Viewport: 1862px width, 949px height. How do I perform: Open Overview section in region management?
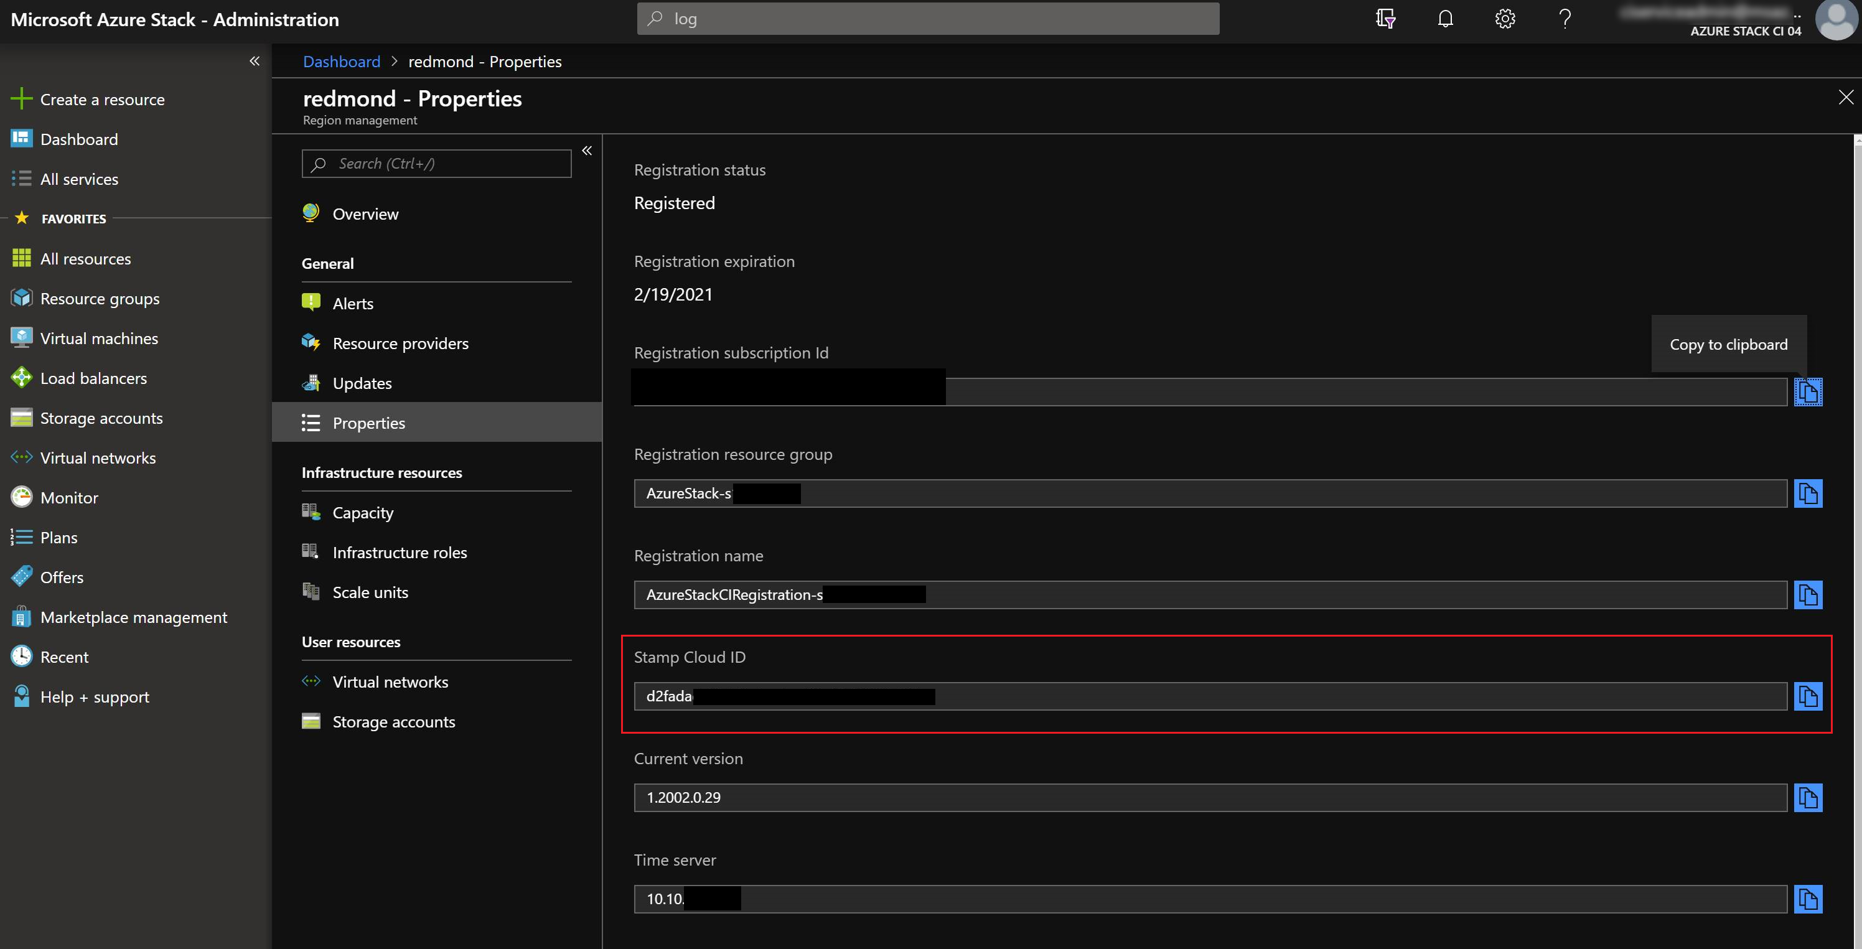tap(365, 212)
